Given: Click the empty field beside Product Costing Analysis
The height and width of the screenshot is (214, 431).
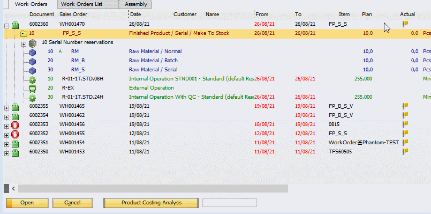Looking at the screenshot, I should click(x=230, y=203).
